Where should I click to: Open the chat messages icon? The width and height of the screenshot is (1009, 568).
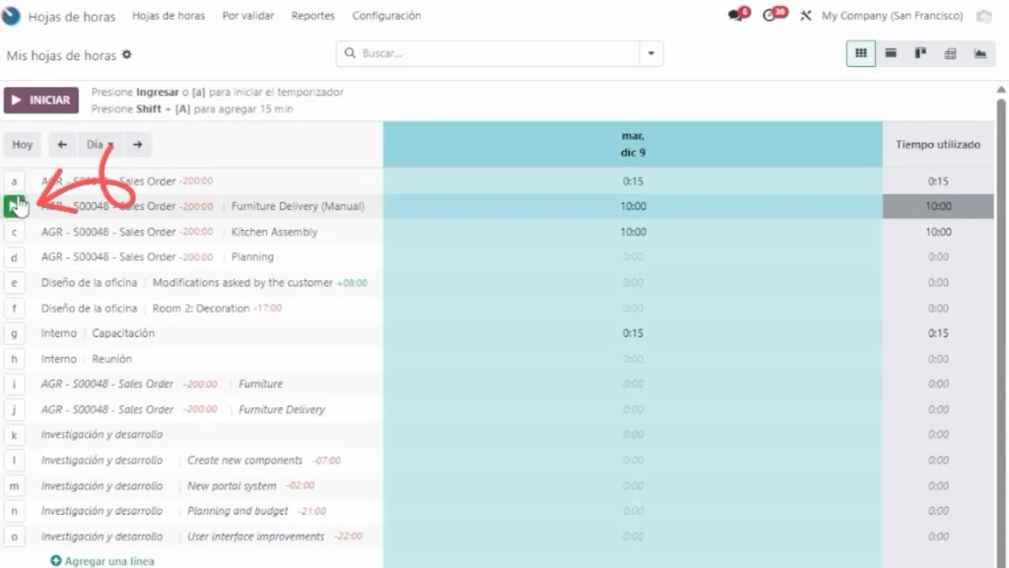click(734, 16)
